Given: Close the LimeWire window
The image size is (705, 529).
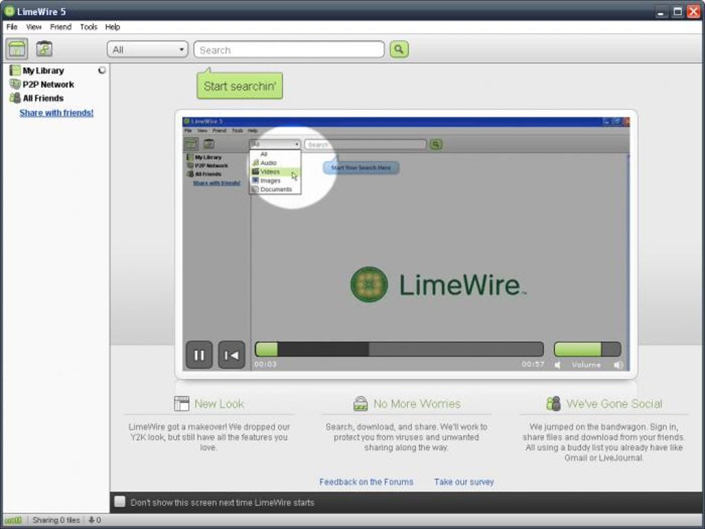Looking at the screenshot, I should click(x=693, y=12).
